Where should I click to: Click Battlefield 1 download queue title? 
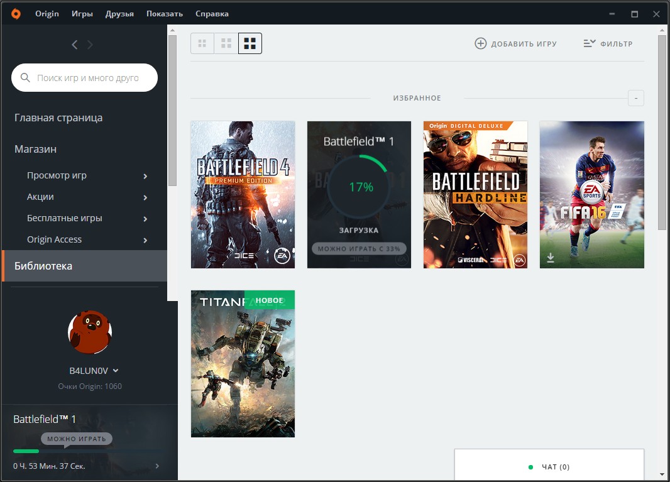click(x=45, y=419)
